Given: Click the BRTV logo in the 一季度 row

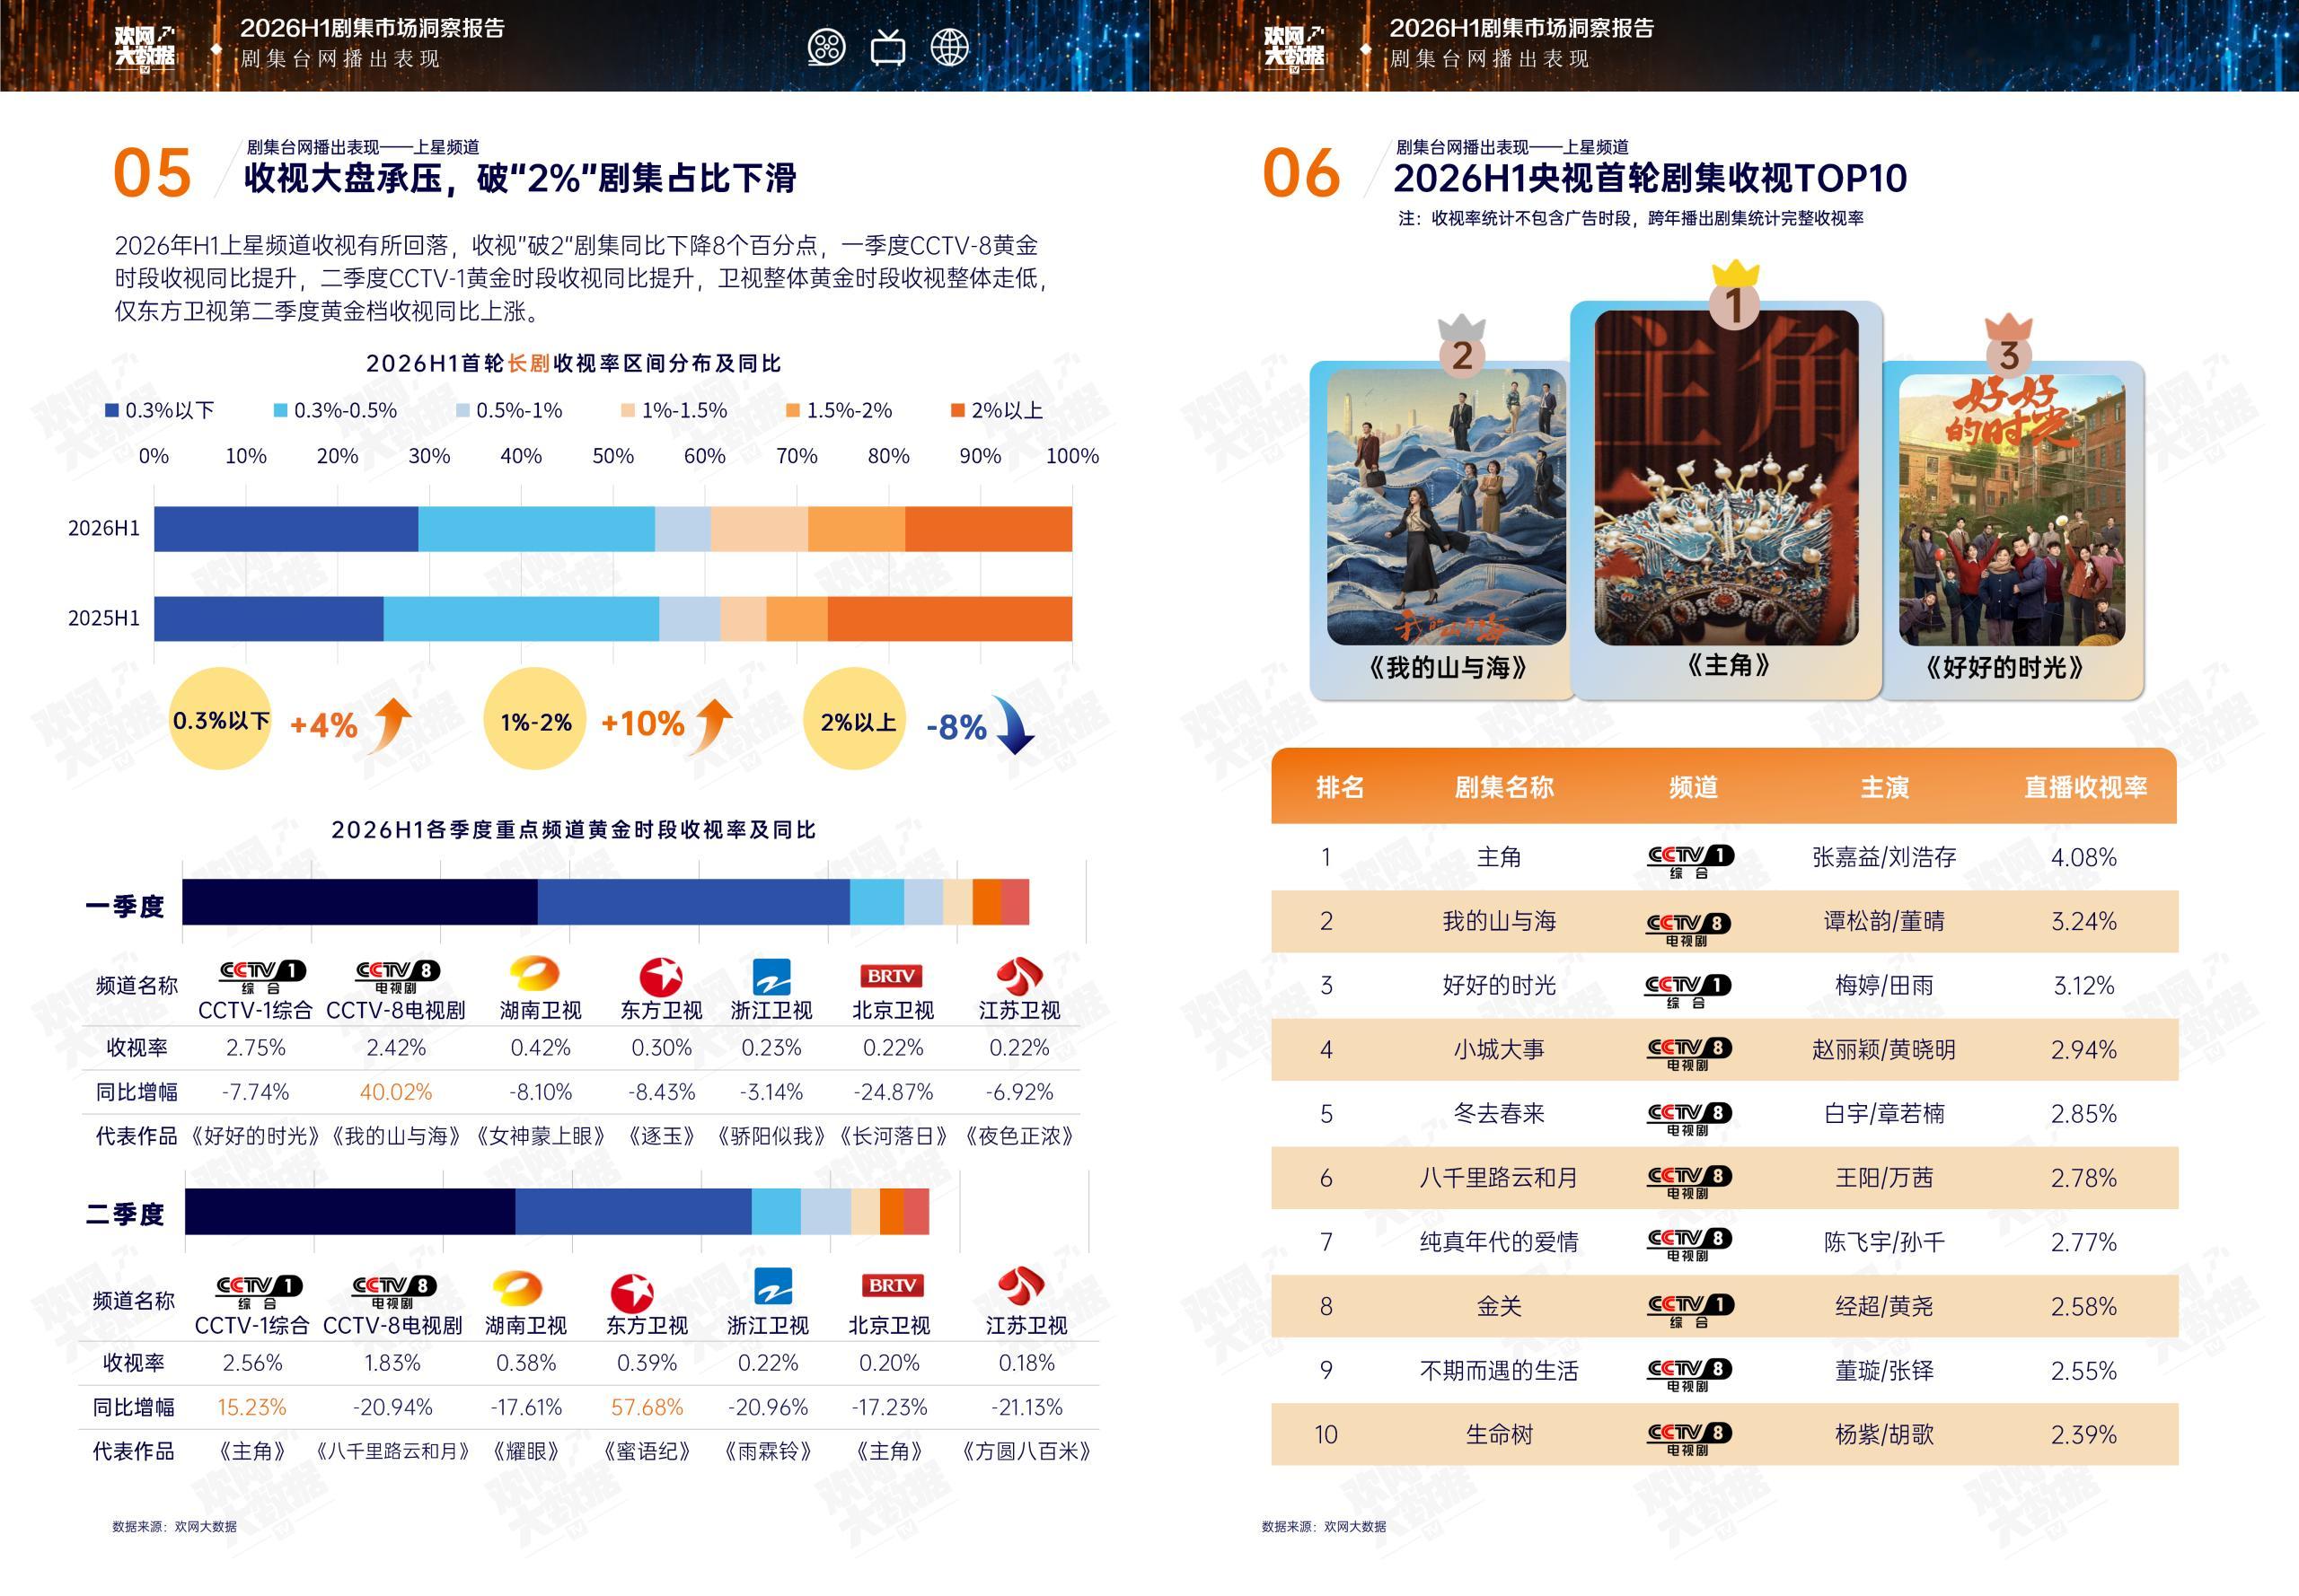Looking at the screenshot, I should click(892, 975).
